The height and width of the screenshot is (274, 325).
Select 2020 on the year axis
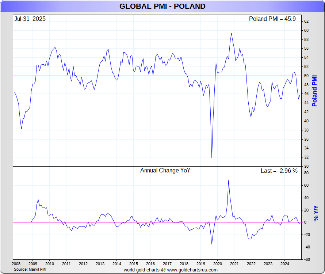(x=217, y=264)
